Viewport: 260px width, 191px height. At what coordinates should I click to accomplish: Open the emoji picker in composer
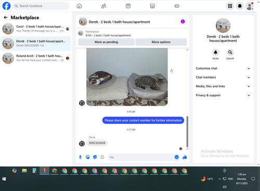176,157
